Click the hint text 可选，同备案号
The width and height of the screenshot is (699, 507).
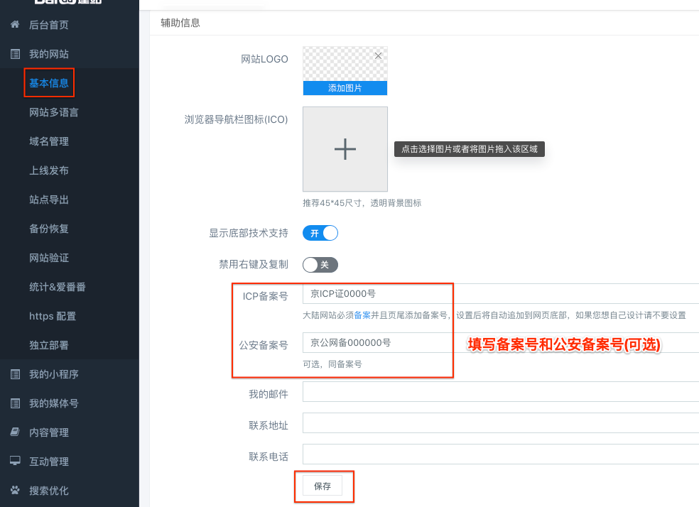[x=332, y=364]
